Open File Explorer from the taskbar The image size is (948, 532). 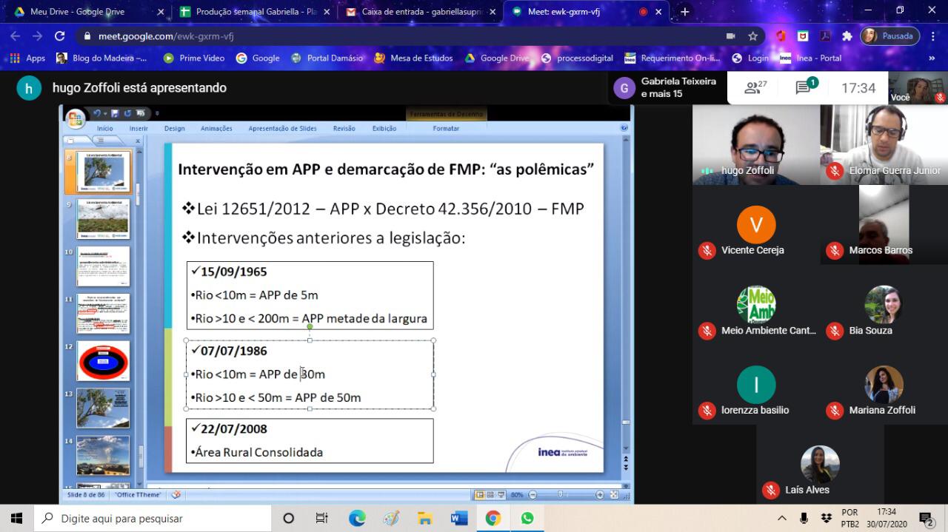(424, 518)
